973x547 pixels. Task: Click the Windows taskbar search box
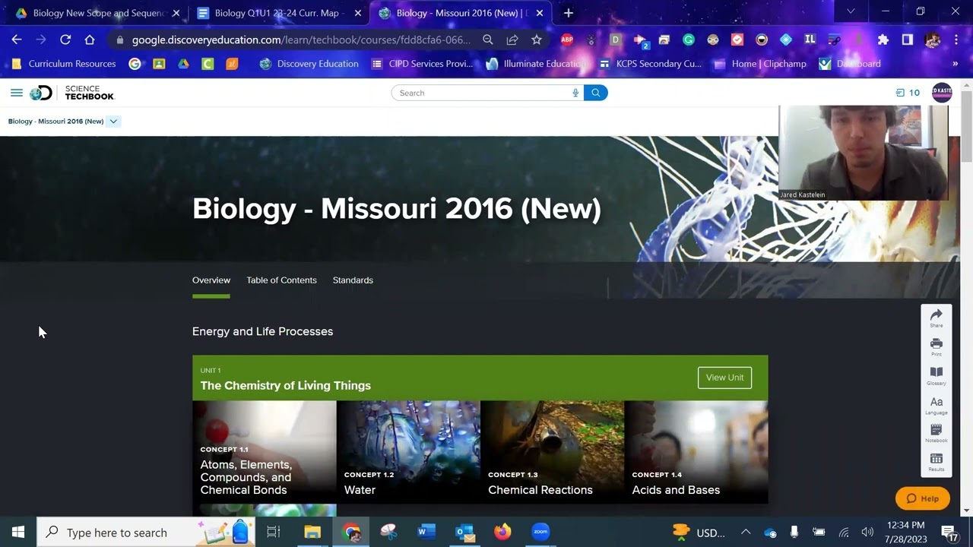click(144, 533)
